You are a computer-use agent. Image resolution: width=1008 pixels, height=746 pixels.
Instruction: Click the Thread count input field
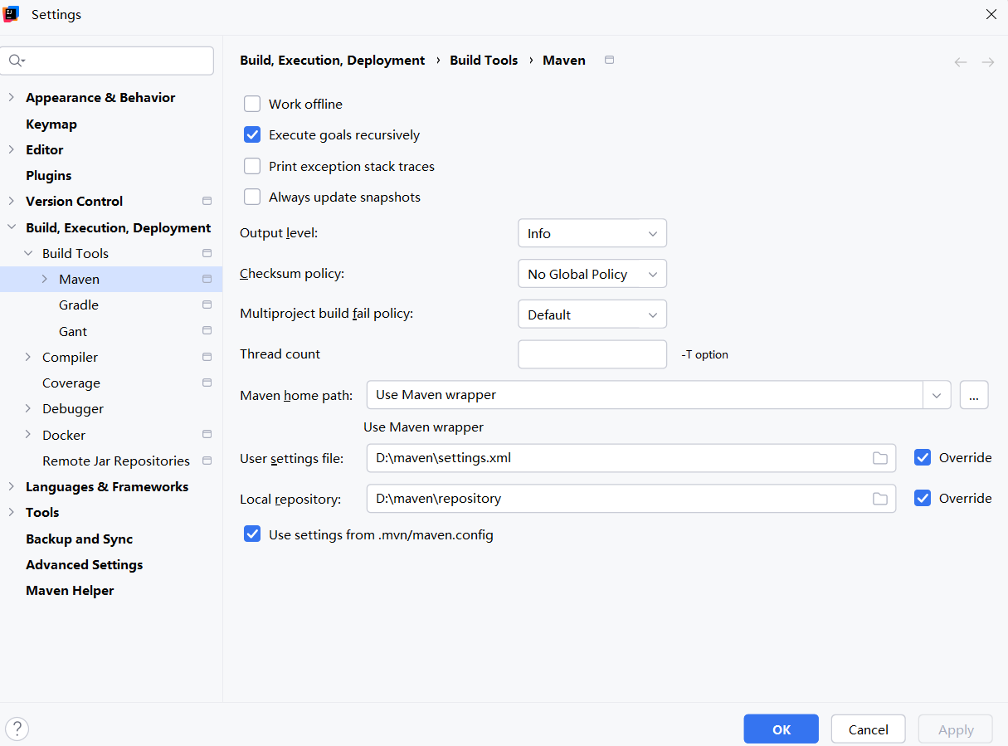(x=592, y=354)
